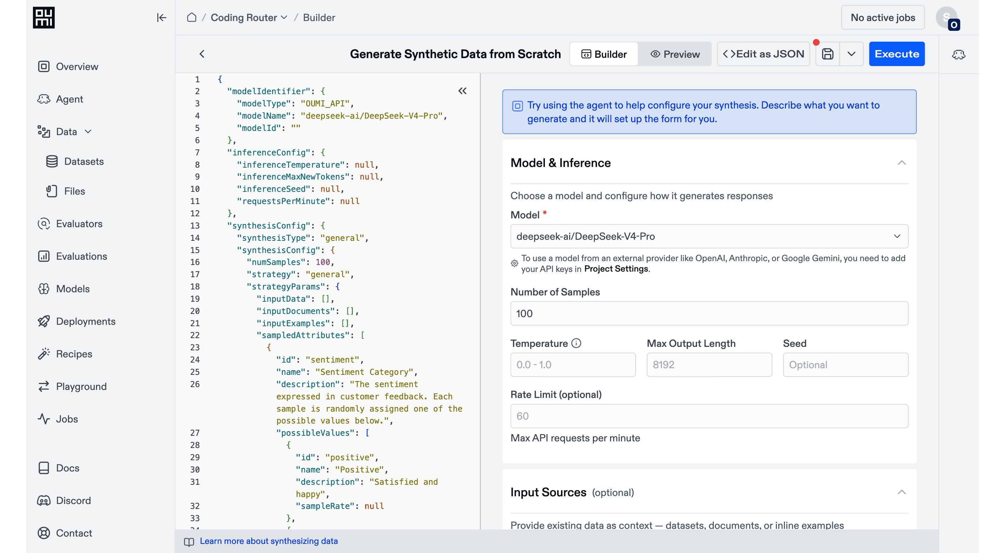Click the Execute button
Screen dimensions: 1005x553
point(896,54)
